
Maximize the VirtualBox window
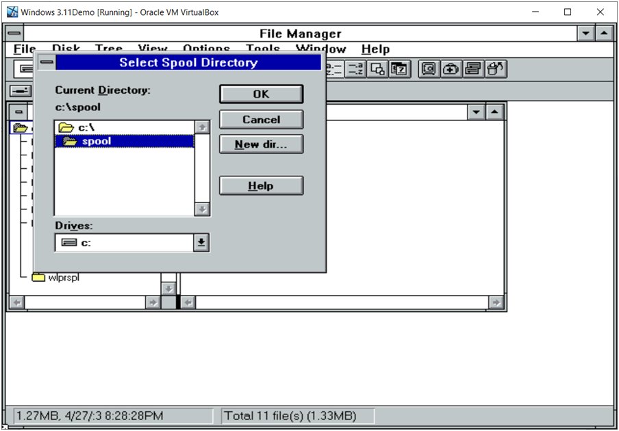568,12
